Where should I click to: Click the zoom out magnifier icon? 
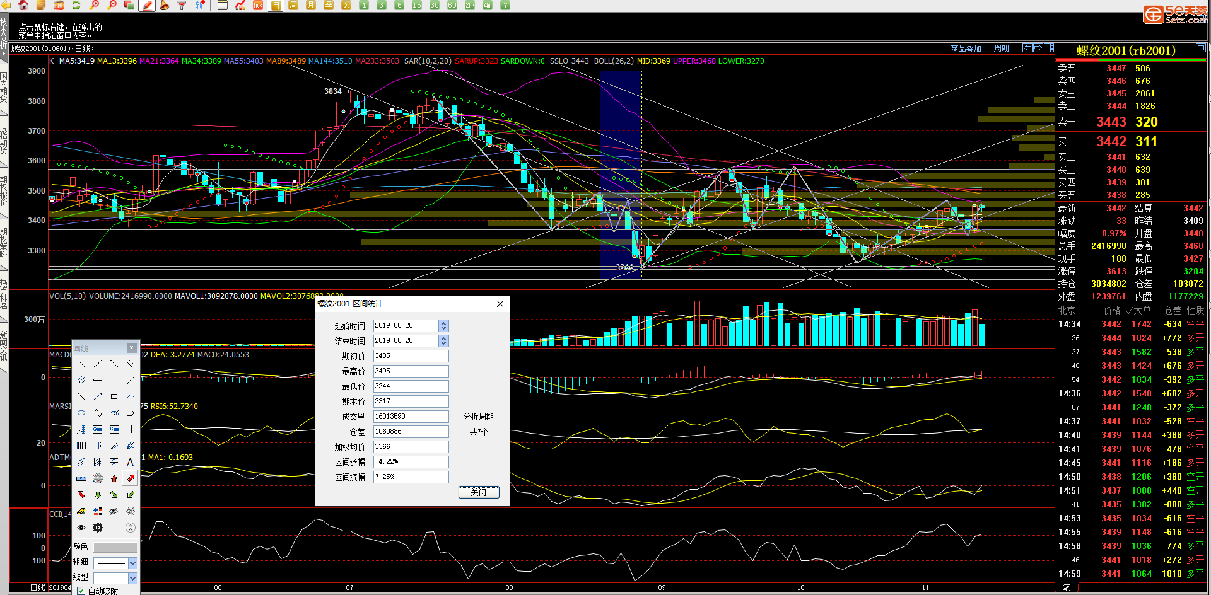112,5
